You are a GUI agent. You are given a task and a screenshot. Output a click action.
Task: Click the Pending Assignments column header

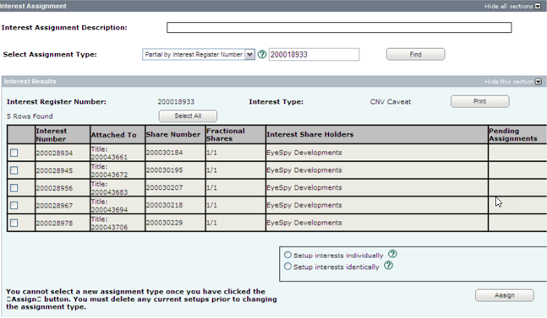[x=517, y=135]
